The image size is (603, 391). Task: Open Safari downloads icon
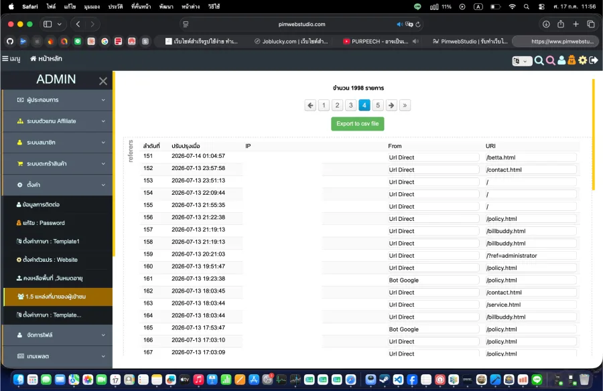pos(546,24)
